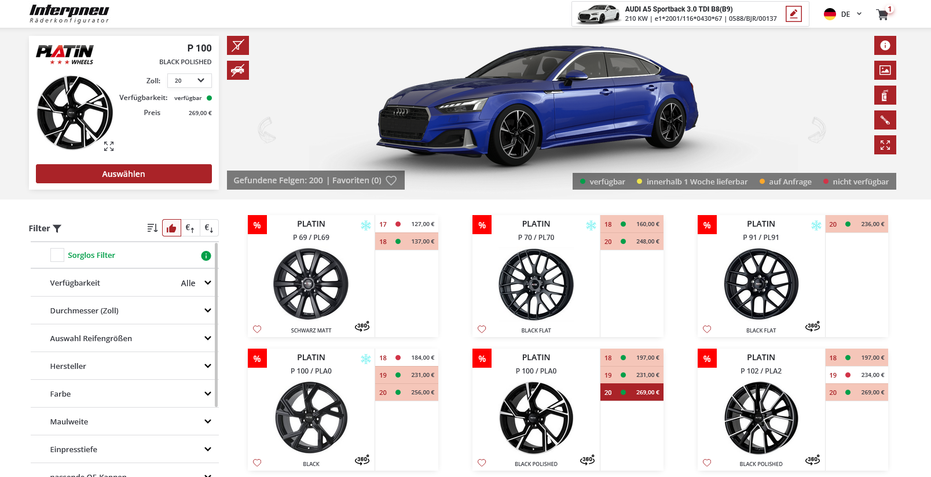
Task: Open 360 view for P 69 / PL69
Action: tap(362, 327)
